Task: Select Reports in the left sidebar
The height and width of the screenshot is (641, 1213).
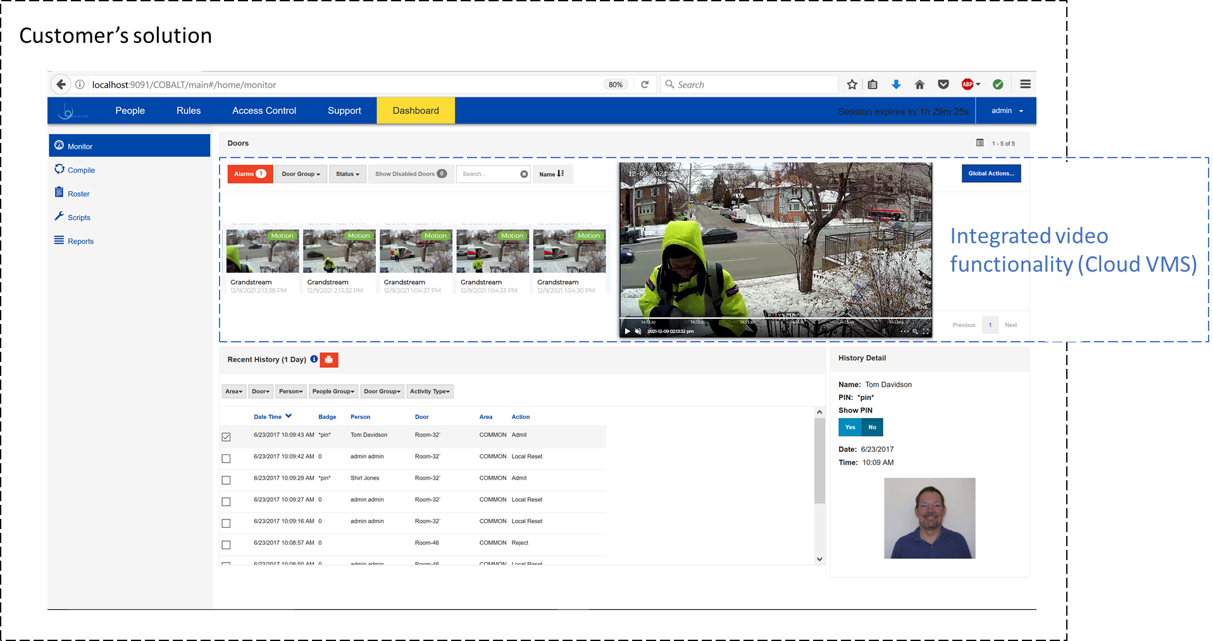Action: click(x=80, y=241)
